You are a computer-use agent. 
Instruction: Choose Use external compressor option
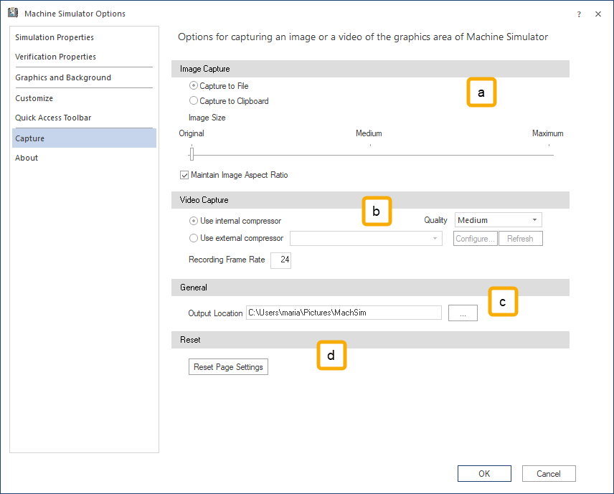coord(194,238)
